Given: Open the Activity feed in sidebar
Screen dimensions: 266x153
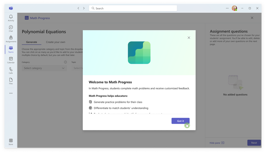Looking at the screenshot, I should (x=11, y=18).
